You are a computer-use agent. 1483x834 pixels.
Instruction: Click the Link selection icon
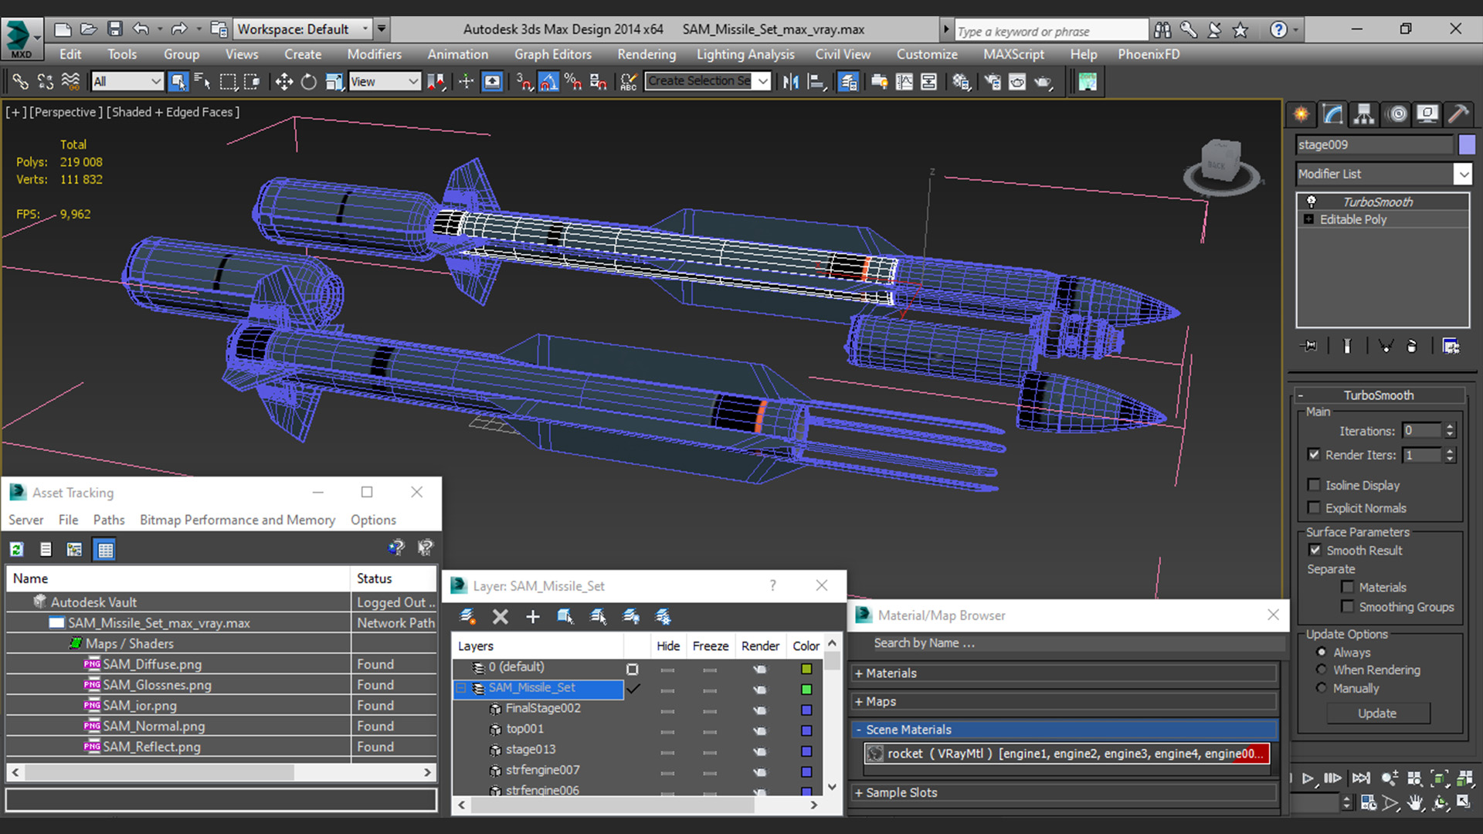point(20,81)
